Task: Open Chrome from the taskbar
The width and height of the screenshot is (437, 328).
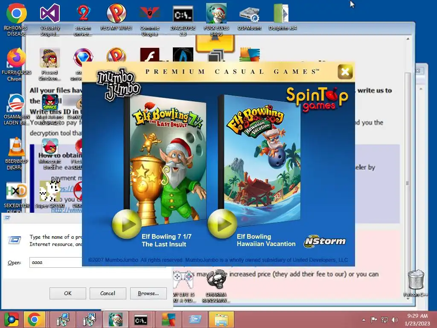Action: pos(34,319)
